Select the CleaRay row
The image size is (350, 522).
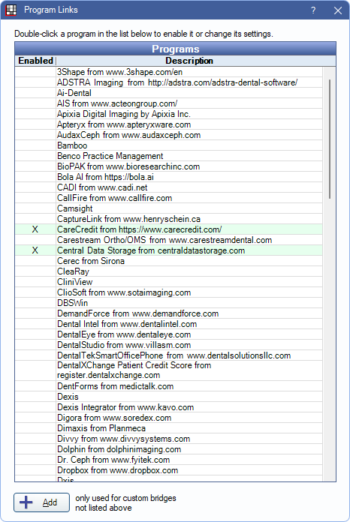[169, 271]
